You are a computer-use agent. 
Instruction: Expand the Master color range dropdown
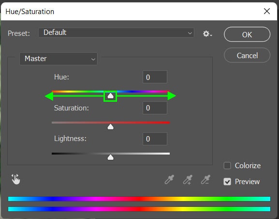pos(59,59)
